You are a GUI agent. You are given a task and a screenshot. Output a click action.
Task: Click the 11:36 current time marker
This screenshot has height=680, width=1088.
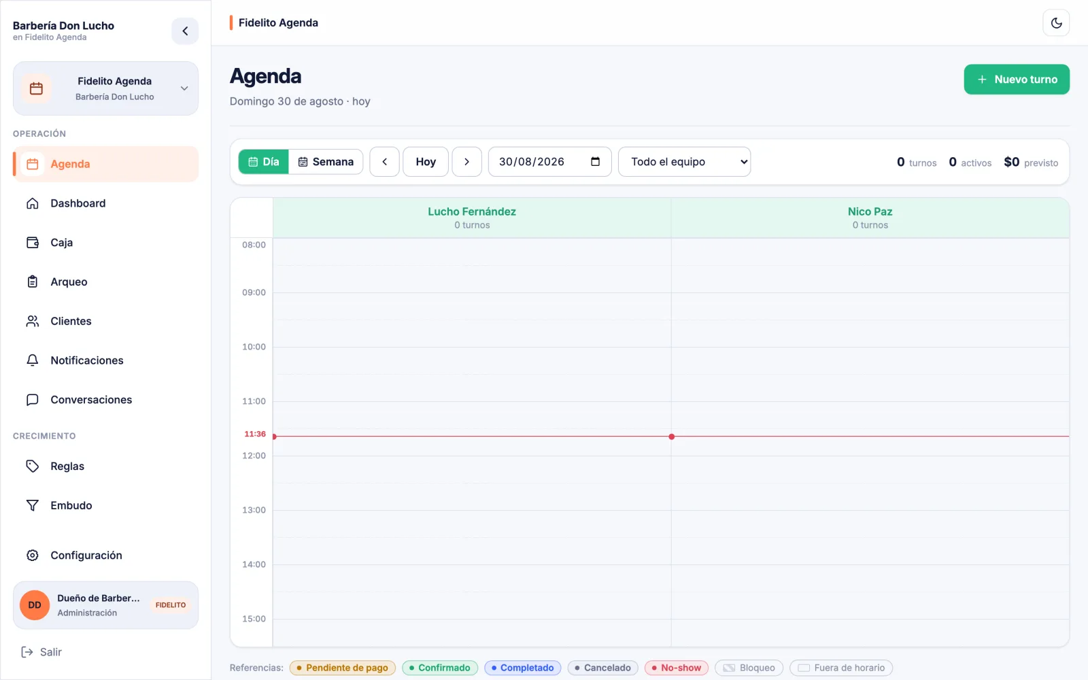[x=255, y=434]
